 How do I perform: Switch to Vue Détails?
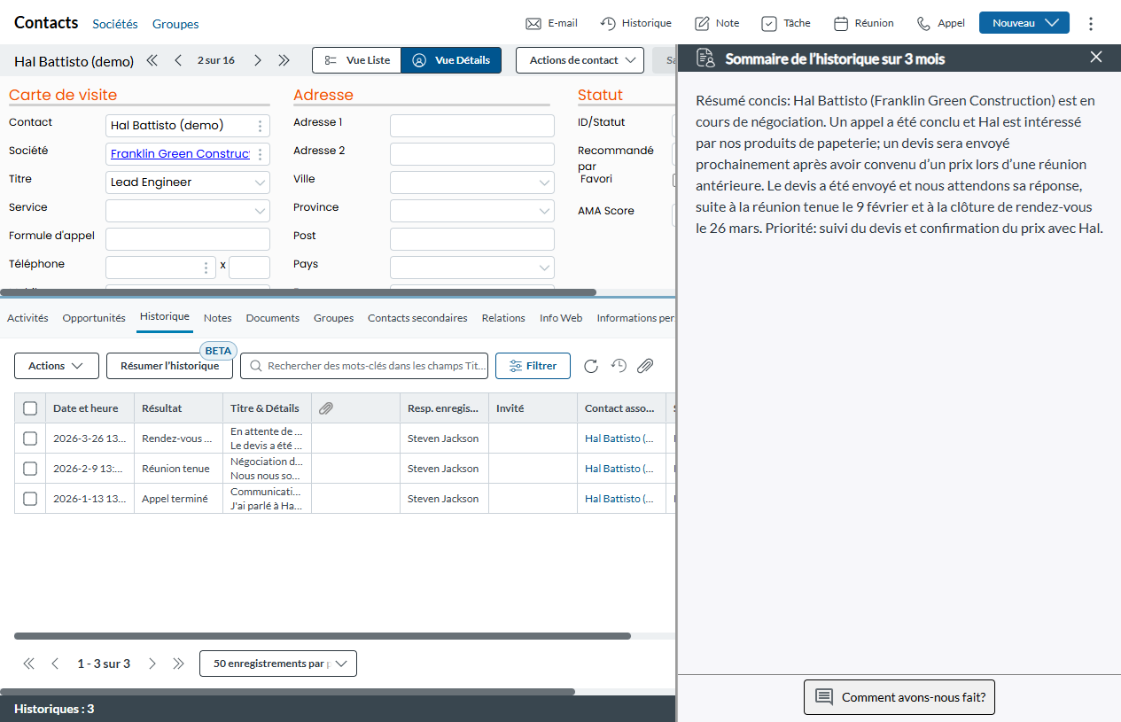pyautogui.click(x=452, y=60)
